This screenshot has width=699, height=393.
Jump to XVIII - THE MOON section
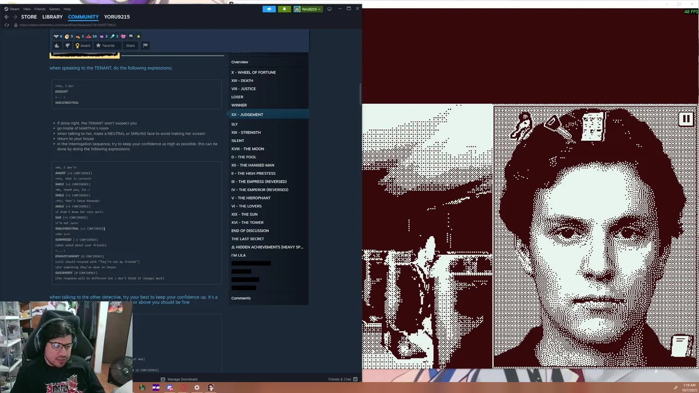click(247, 149)
